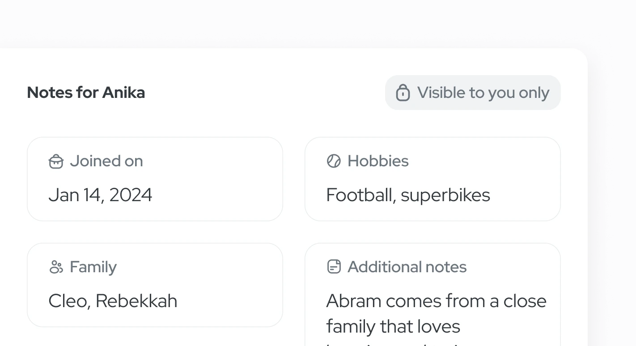The width and height of the screenshot is (636, 346).
Task: Select the "Hobbies" label text
Action: (378, 161)
